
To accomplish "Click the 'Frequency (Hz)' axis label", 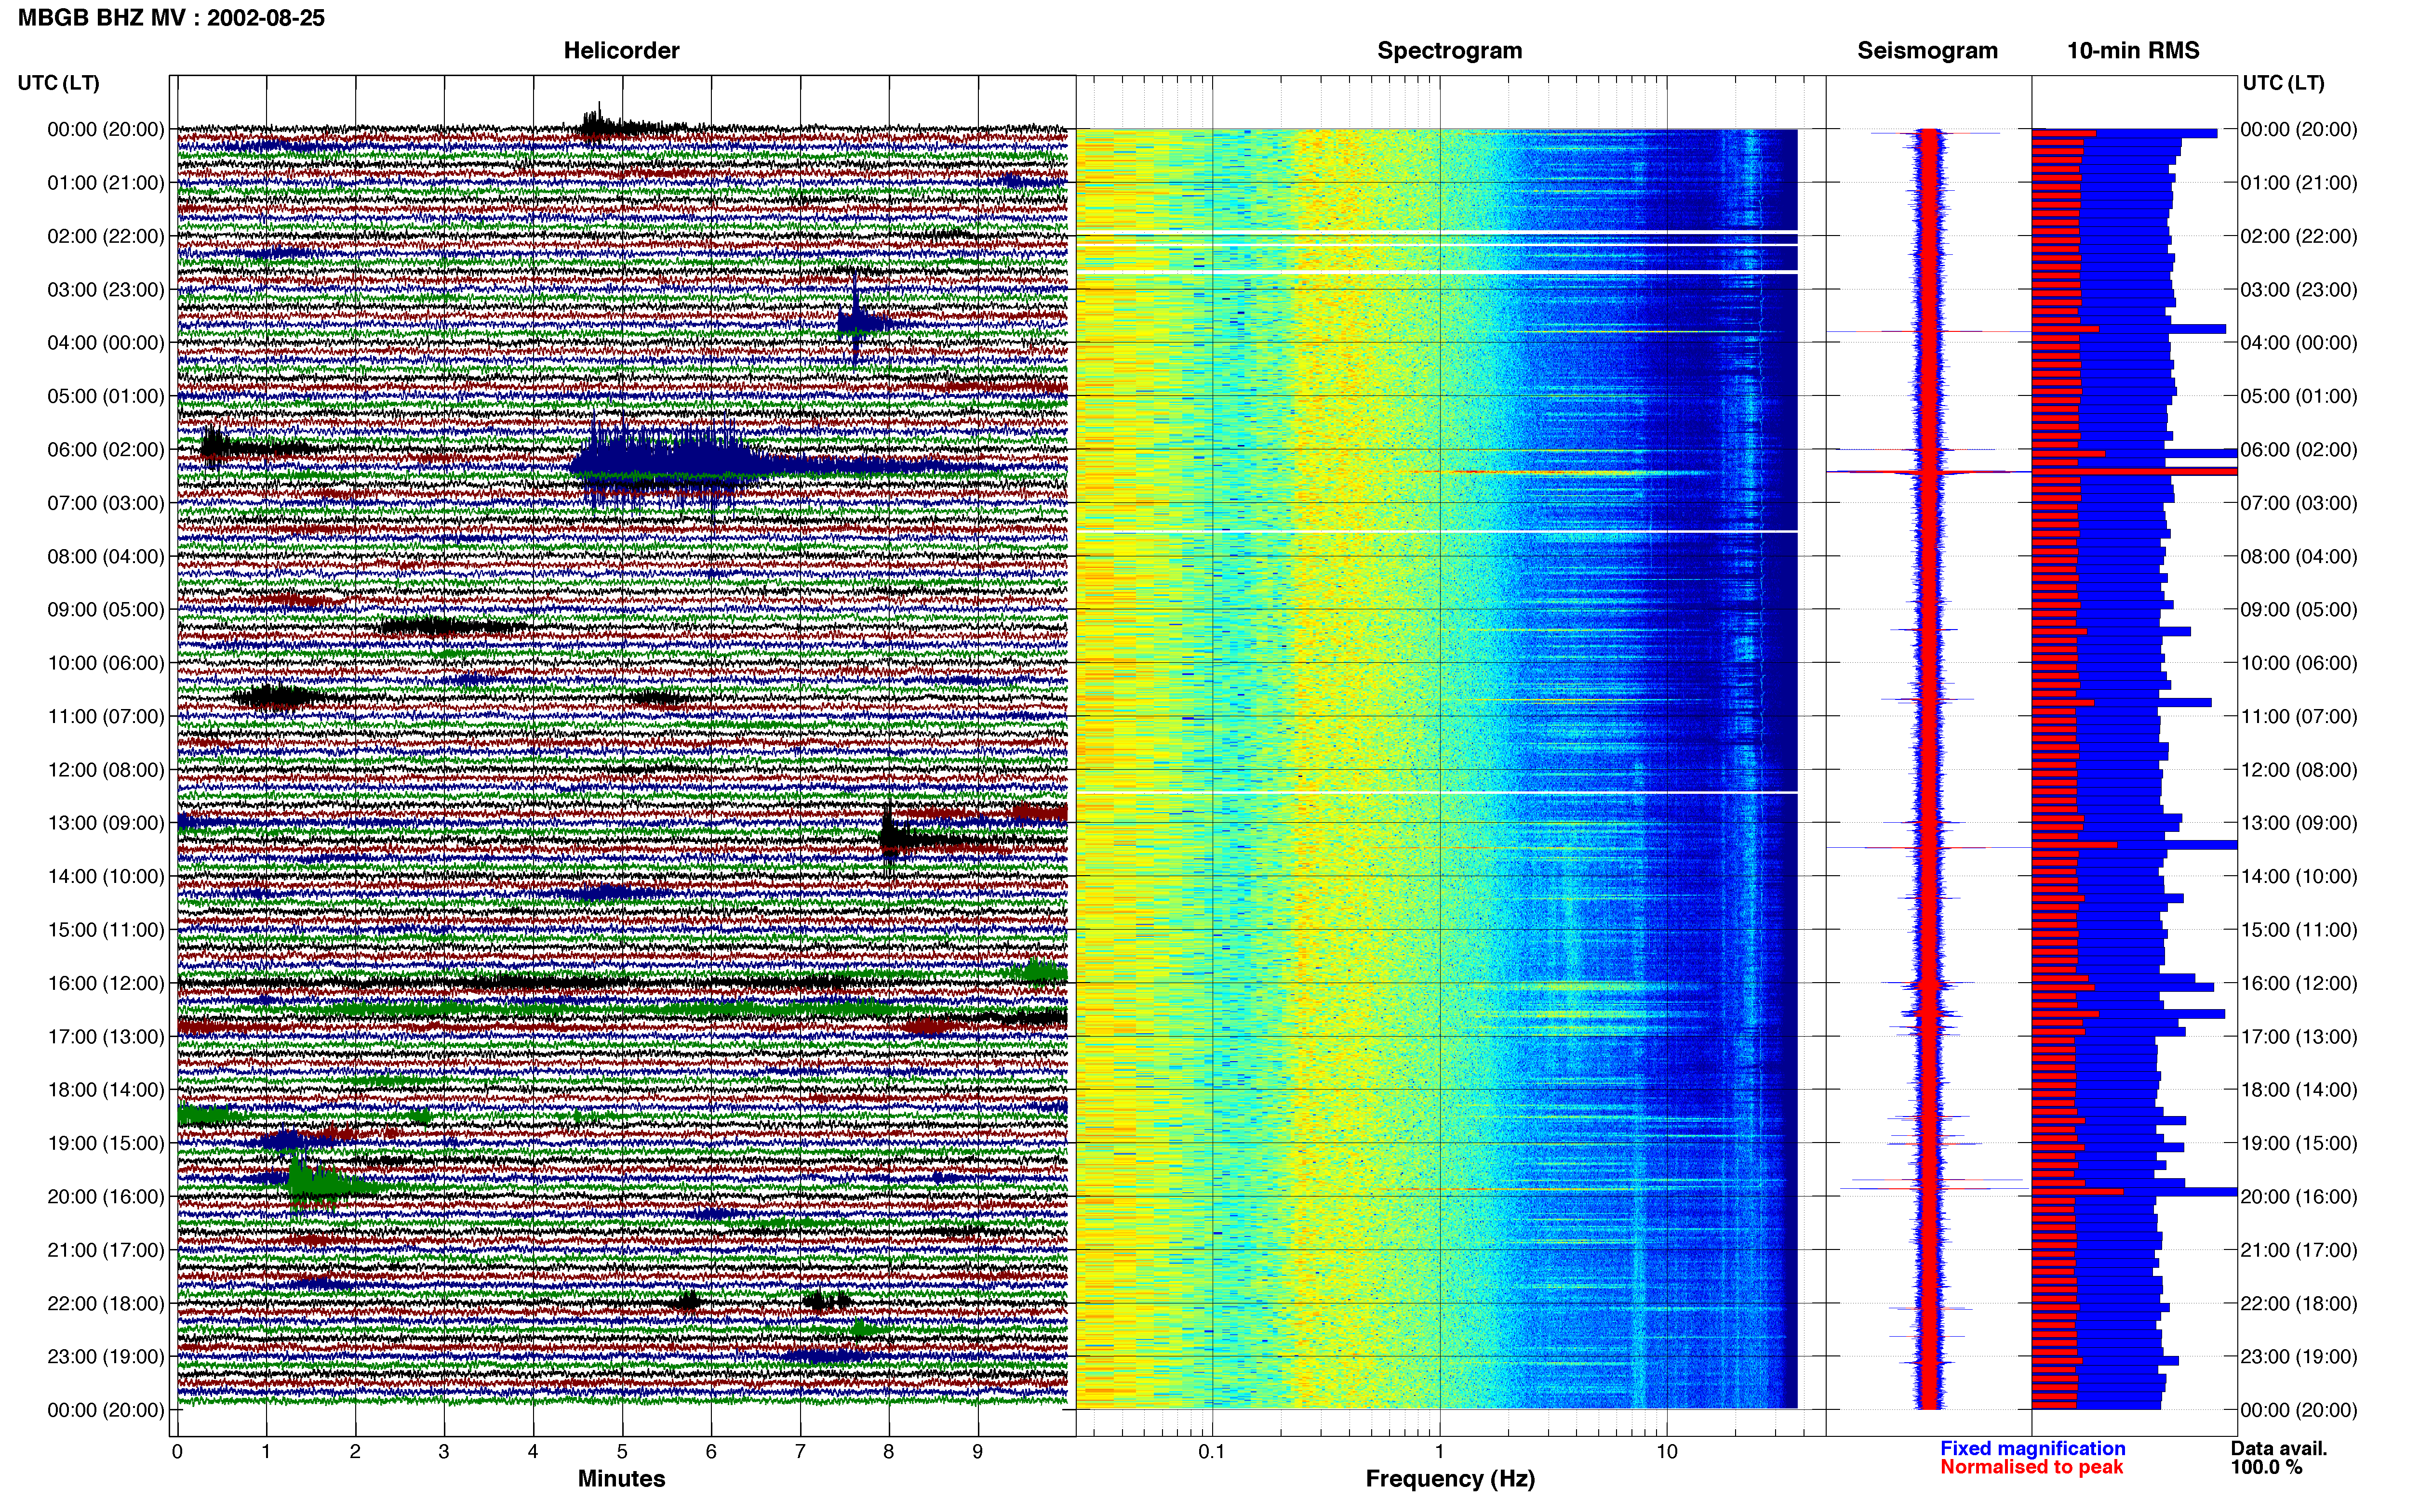I will click(1450, 1479).
